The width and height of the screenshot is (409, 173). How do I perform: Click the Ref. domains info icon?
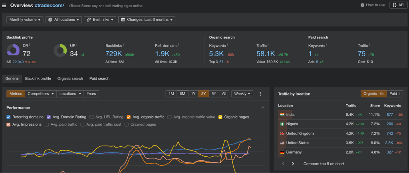tap(179, 45)
